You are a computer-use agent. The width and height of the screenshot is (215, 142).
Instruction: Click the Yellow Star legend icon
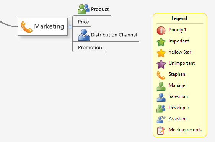coord(161,53)
